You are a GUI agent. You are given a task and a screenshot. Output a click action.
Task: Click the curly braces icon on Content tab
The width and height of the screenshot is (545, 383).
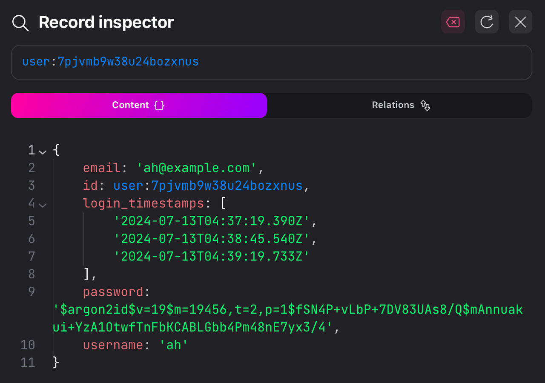click(159, 105)
